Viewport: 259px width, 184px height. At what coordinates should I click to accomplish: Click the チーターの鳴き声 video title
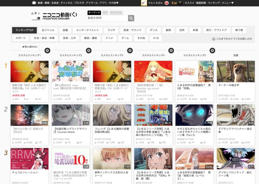pos(229,85)
